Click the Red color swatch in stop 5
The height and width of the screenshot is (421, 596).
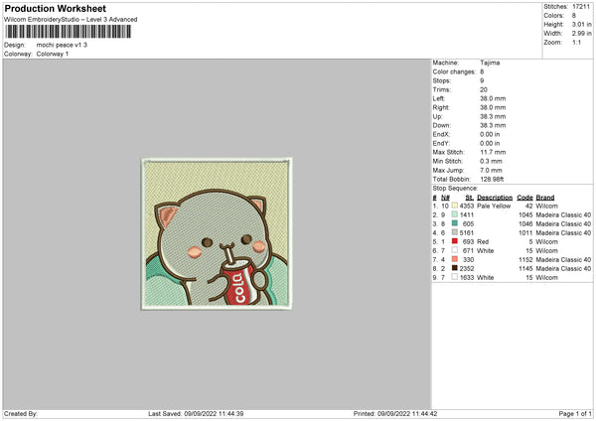455,241
